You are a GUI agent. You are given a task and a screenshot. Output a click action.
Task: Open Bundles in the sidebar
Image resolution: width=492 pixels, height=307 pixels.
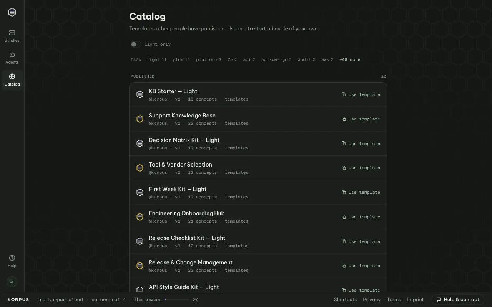(12, 36)
